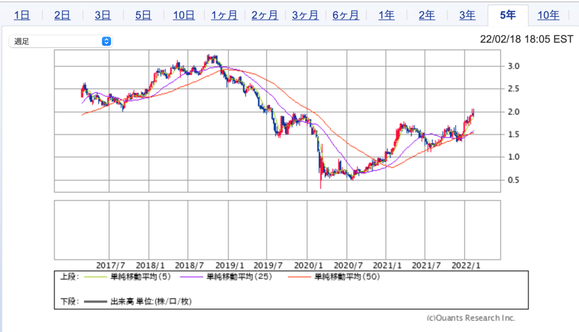Switch to the 6ヶ月 period tab
This screenshot has width=579, height=332.
point(346,15)
